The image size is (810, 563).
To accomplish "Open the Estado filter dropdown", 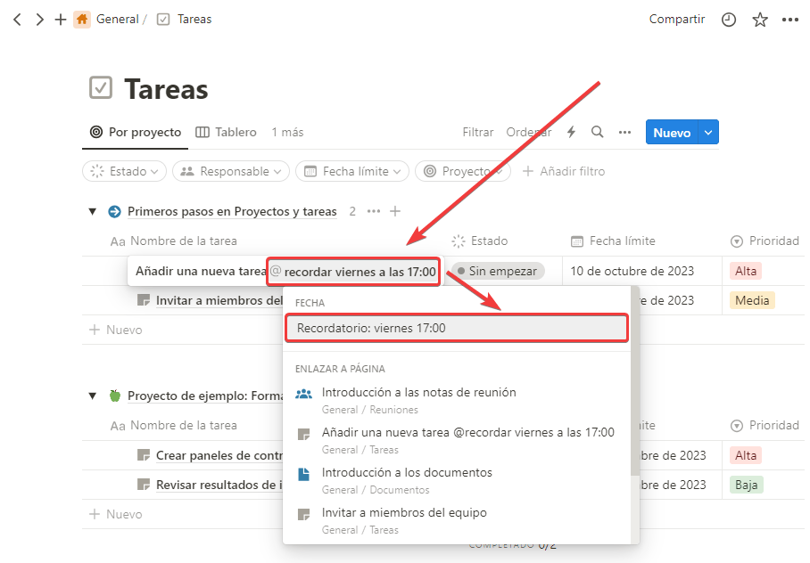I will click(124, 171).
